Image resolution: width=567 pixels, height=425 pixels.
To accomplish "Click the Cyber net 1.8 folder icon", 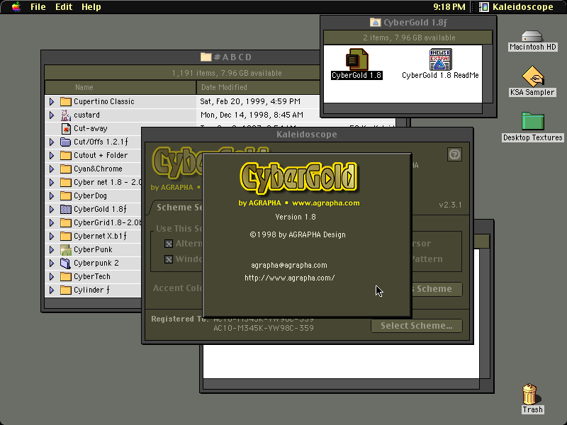I will (65, 182).
